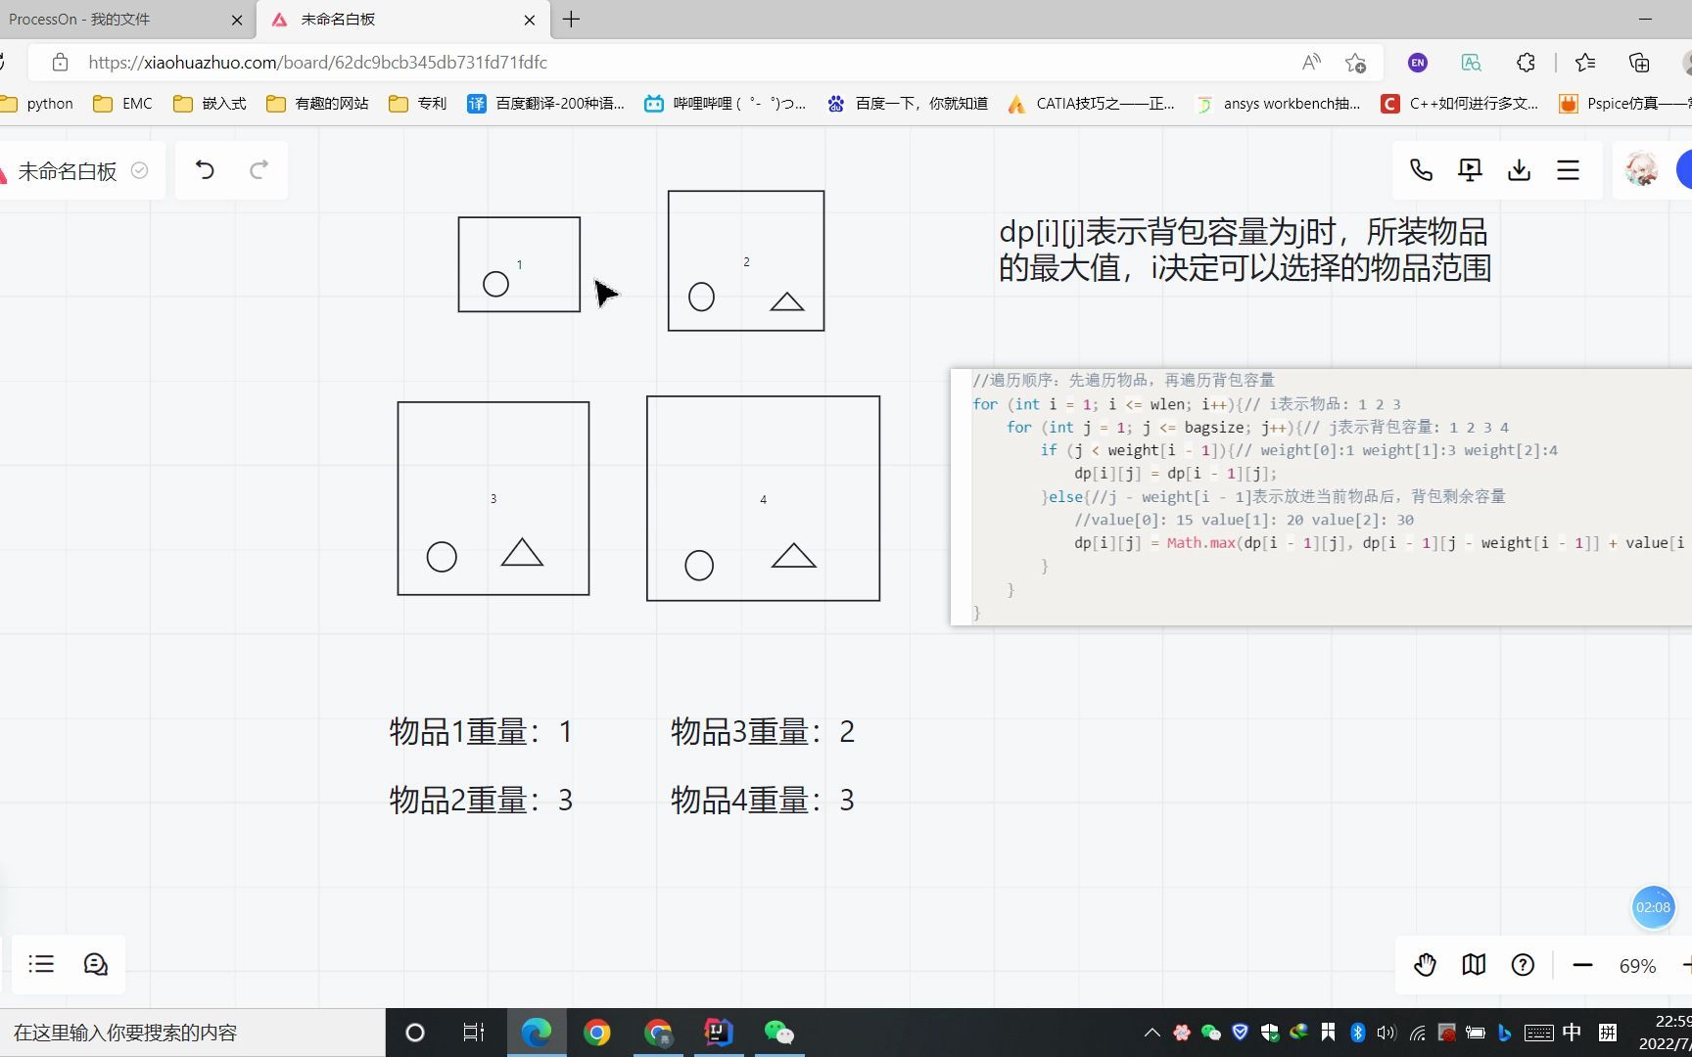Toggle the hand pan tool
This screenshot has width=1692, height=1057.
[x=1425, y=965]
